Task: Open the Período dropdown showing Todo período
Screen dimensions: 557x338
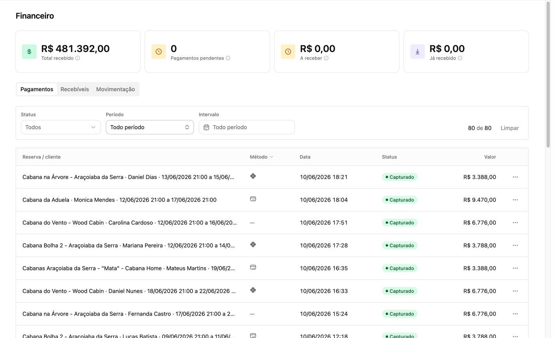Action: [150, 127]
